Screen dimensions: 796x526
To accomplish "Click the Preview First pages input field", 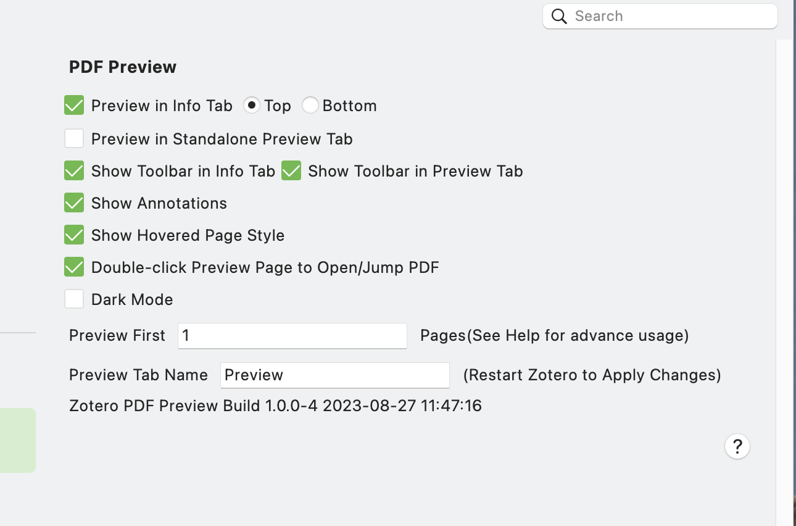I will tap(292, 335).
